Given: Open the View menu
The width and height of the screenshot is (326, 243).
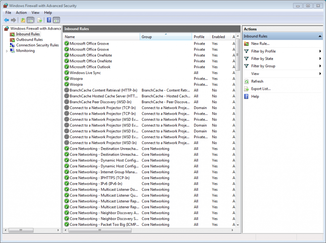Looking at the screenshot, I should [x=35, y=12].
